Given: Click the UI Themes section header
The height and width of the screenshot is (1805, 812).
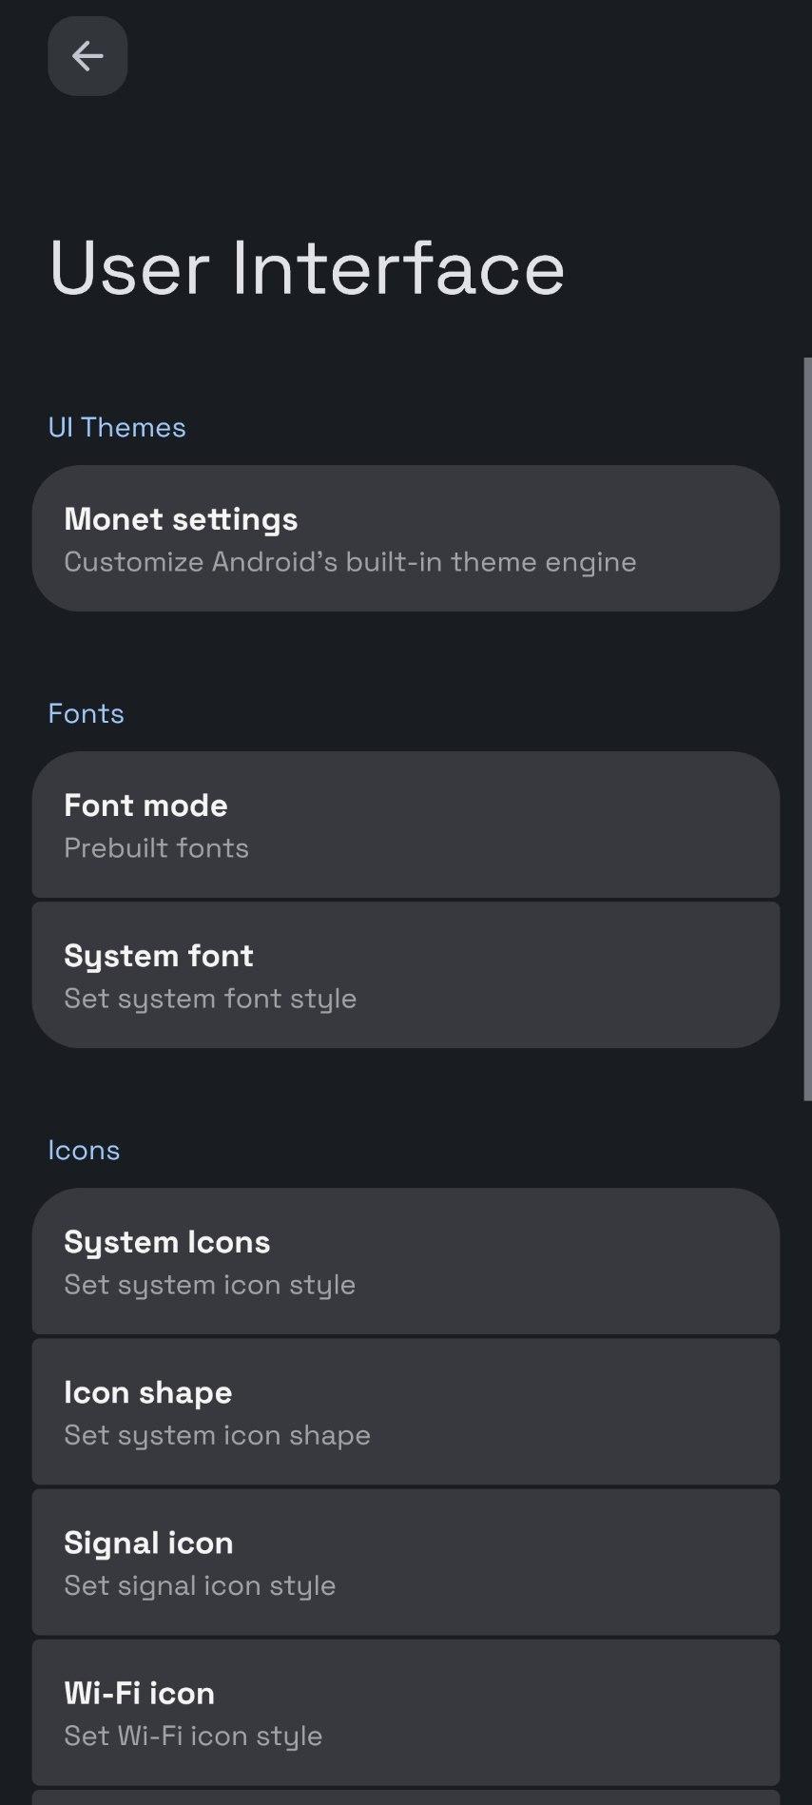Looking at the screenshot, I should pyautogui.click(x=117, y=428).
